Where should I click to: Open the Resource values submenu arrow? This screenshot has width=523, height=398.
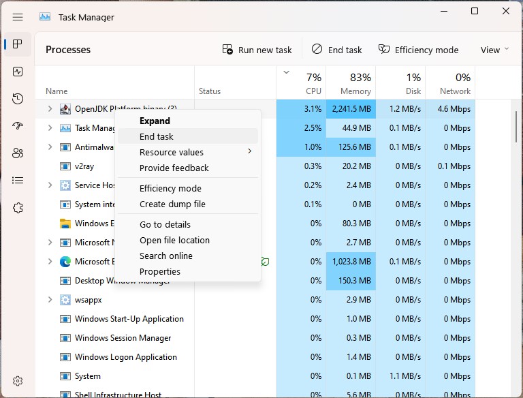tap(249, 151)
